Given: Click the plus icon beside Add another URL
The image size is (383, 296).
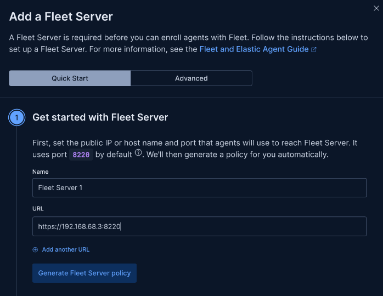Looking at the screenshot, I should pos(35,249).
